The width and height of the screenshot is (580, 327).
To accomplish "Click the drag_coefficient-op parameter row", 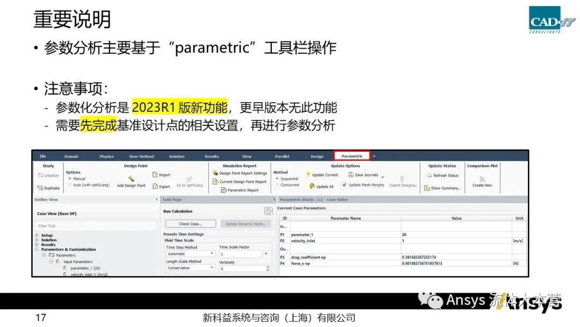I will click(x=403, y=257).
